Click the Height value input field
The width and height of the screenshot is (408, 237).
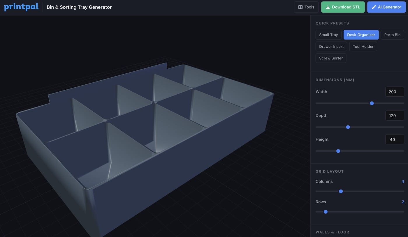coord(394,139)
